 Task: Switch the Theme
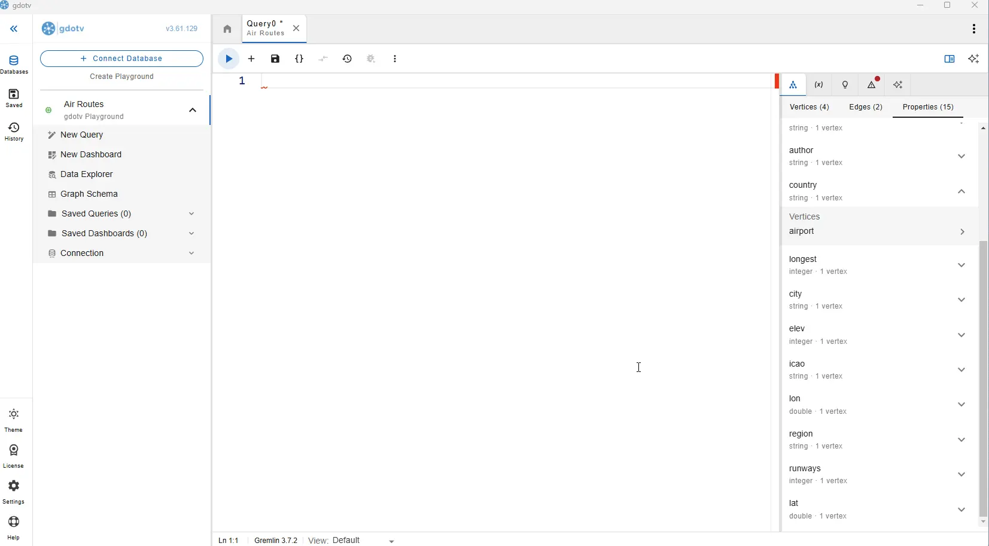14,420
